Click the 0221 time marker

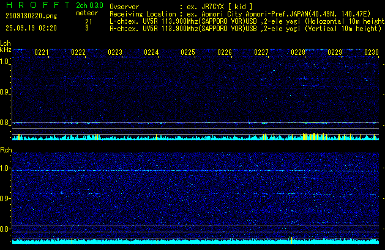(x=42, y=52)
